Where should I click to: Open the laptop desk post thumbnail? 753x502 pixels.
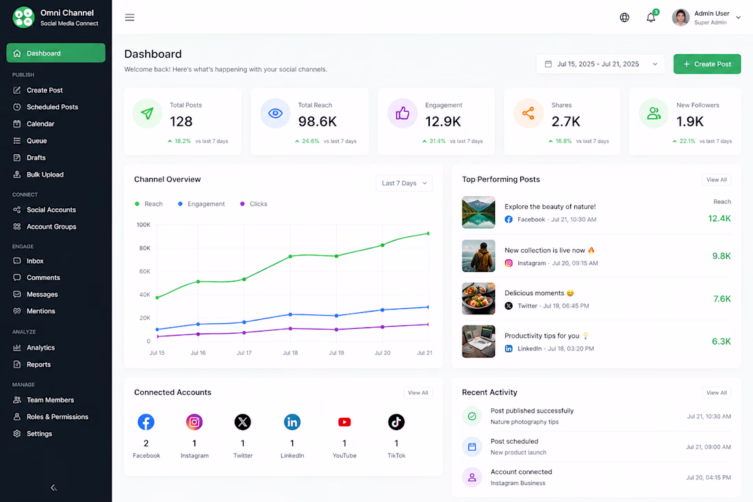click(478, 341)
